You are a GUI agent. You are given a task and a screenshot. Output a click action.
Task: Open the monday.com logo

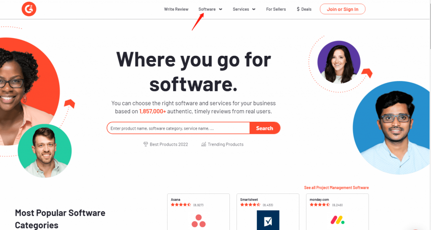click(x=338, y=220)
